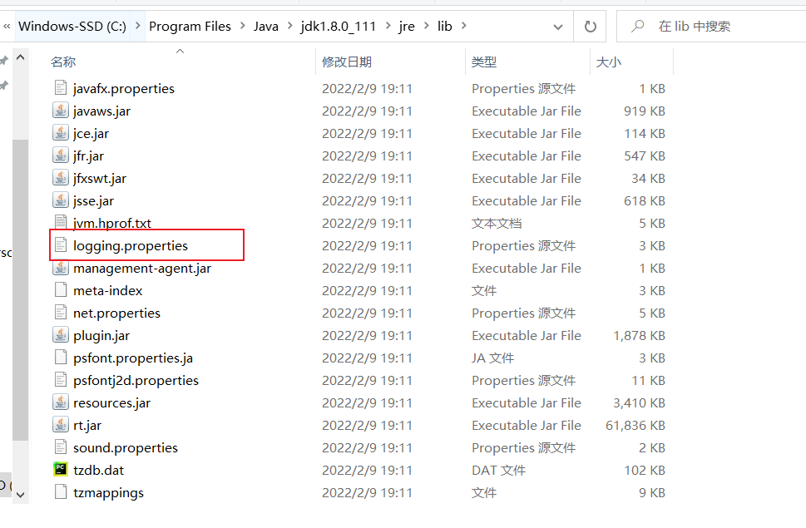Screen dimensions: 806x528
Task: Select the rt.jar file name
Action: click(x=87, y=425)
